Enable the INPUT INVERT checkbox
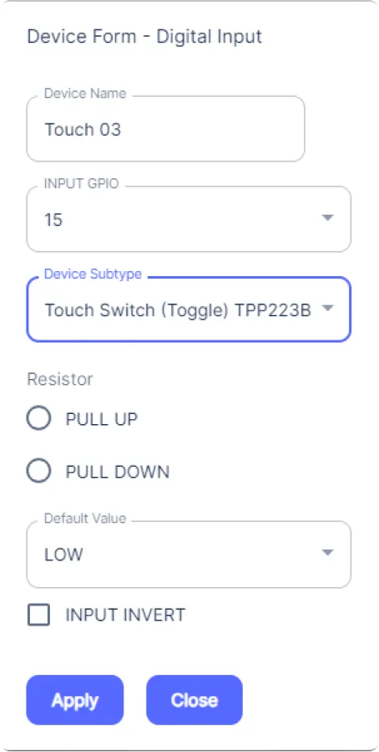379x752 pixels. pyautogui.click(x=38, y=615)
